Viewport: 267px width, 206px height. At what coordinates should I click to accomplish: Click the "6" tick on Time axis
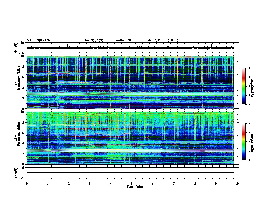tap(153, 184)
